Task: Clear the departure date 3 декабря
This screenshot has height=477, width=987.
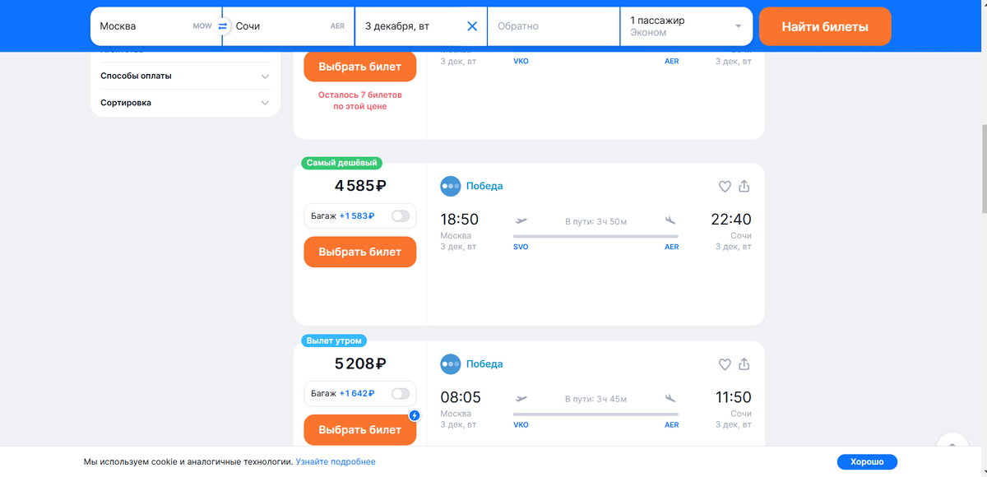Action: click(x=472, y=26)
